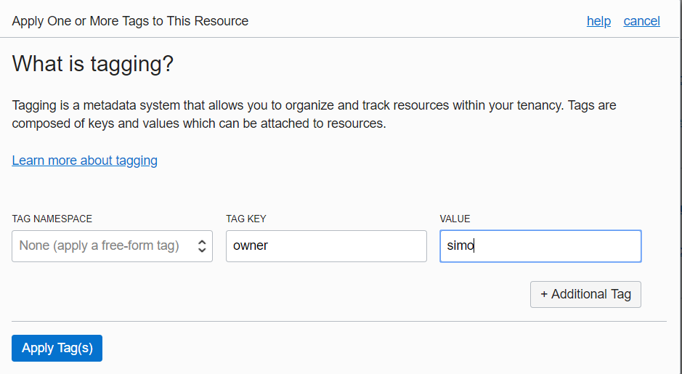Click the text 'simo' inside Value box

pyautogui.click(x=460, y=245)
